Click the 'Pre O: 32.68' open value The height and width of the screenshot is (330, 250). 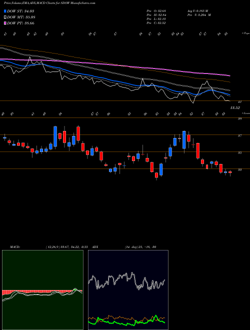click(x=156, y=11)
